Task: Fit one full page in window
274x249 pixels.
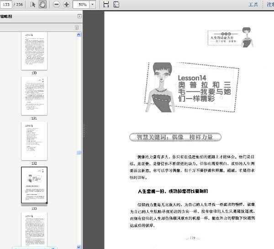Action: (116, 5)
